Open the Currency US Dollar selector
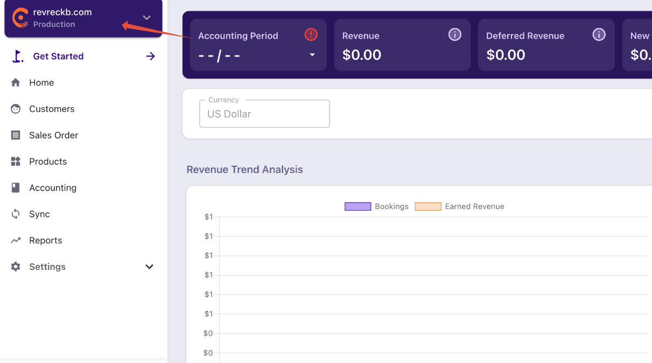The image size is (652, 363). 264,114
